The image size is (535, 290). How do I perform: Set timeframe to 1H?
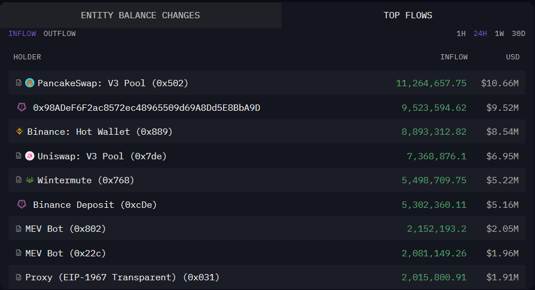461,34
